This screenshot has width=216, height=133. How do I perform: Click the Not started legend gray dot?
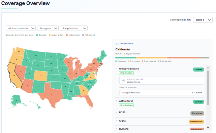[x=83, y=35]
